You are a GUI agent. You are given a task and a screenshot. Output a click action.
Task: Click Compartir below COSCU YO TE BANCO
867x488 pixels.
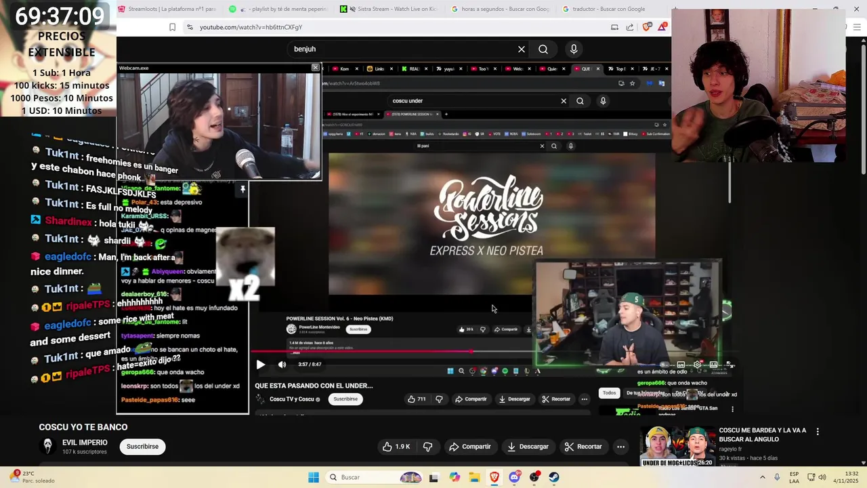[470, 447]
